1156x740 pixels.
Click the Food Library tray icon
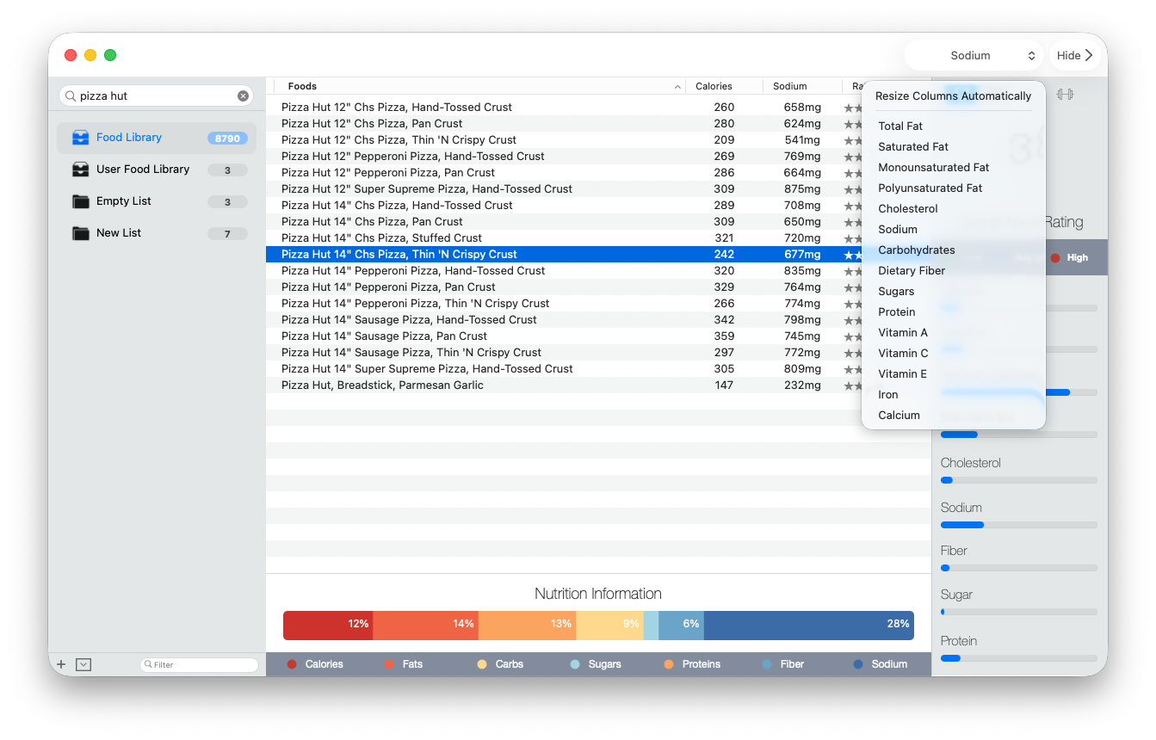[x=81, y=138]
